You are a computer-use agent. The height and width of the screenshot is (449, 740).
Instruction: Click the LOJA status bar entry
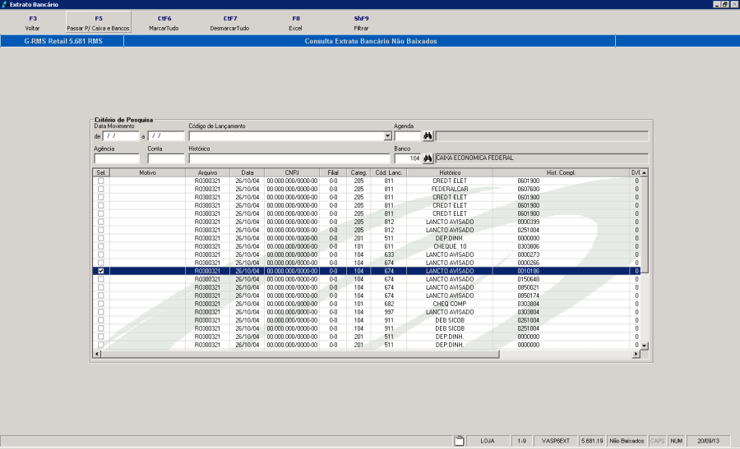click(x=488, y=441)
